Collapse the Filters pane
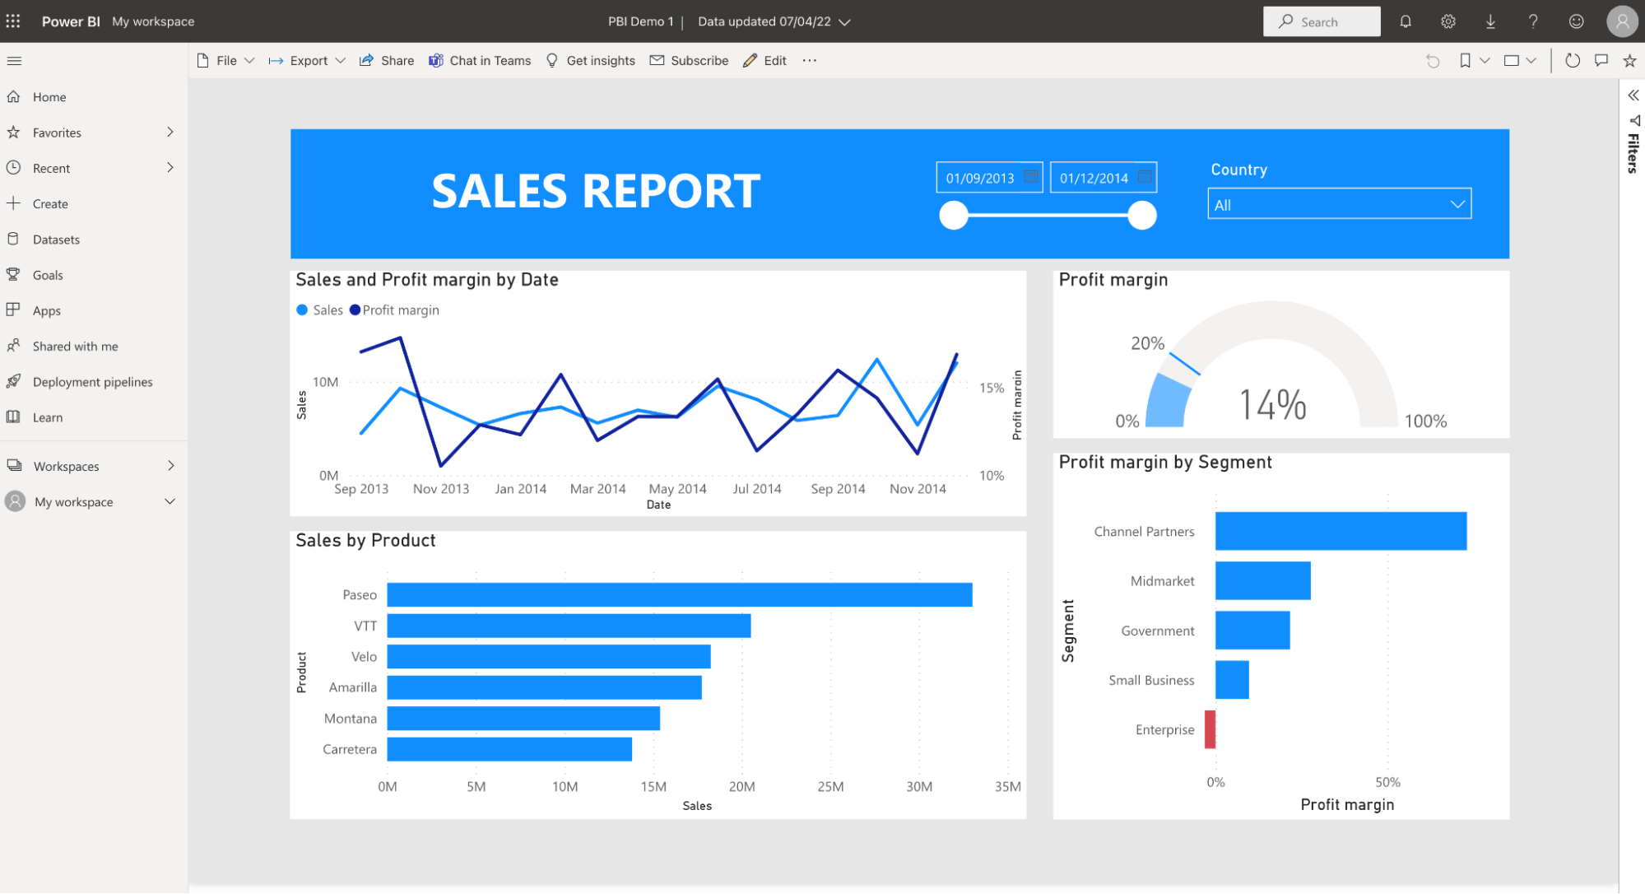 (x=1633, y=95)
